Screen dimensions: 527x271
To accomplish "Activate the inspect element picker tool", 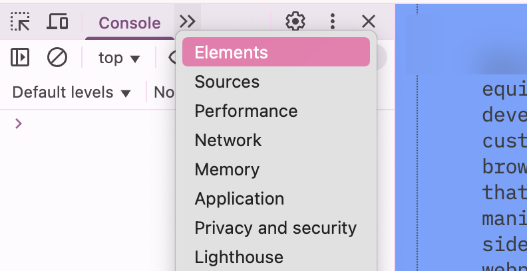I will click(21, 22).
